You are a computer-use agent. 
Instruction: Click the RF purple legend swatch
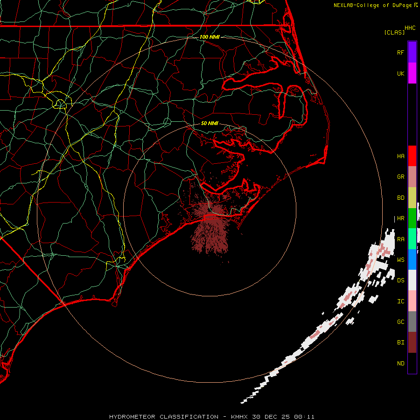[412, 52]
